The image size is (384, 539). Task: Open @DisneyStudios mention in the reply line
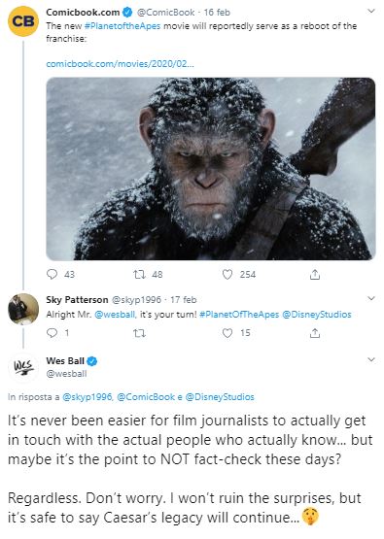[x=220, y=396]
